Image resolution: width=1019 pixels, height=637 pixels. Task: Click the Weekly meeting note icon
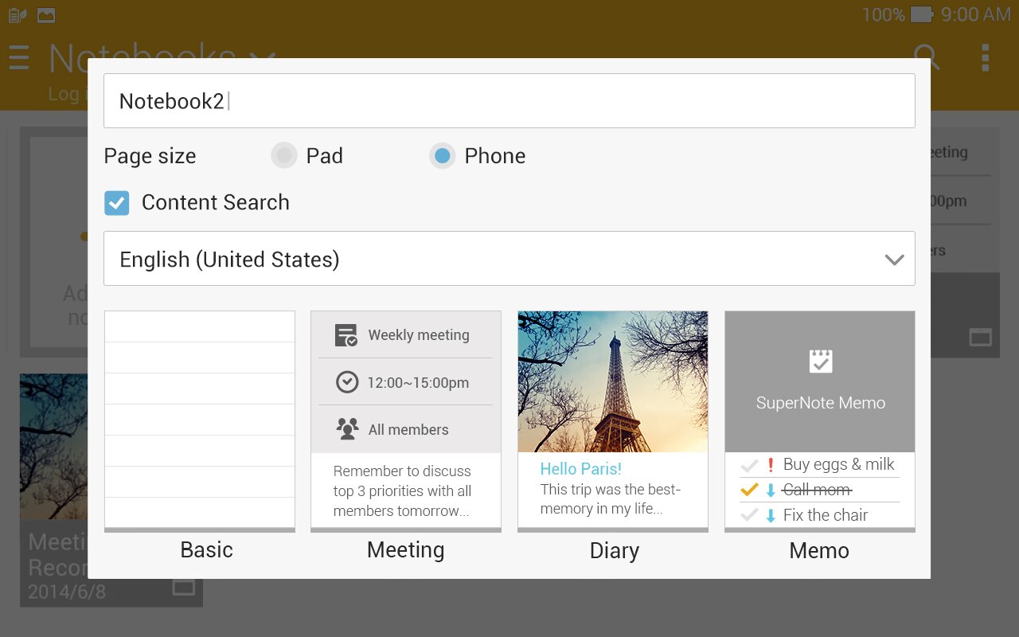coord(346,335)
